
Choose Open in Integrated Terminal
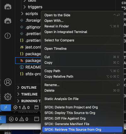tap(82, 32)
